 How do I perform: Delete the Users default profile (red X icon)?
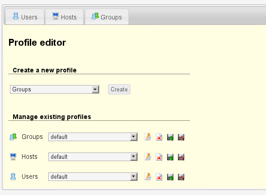click(x=159, y=177)
